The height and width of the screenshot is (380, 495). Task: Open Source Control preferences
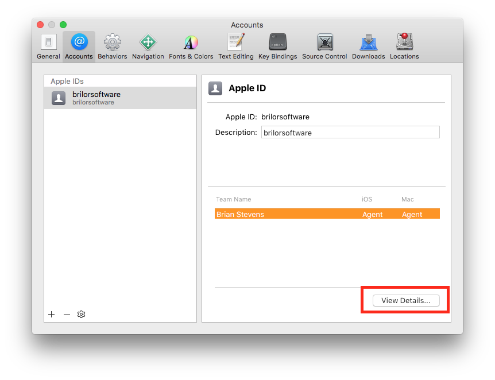pyautogui.click(x=324, y=46)
